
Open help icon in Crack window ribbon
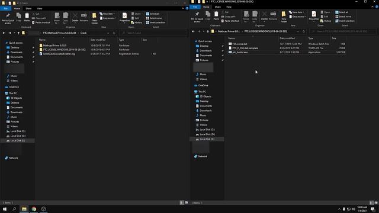[187, 8]
